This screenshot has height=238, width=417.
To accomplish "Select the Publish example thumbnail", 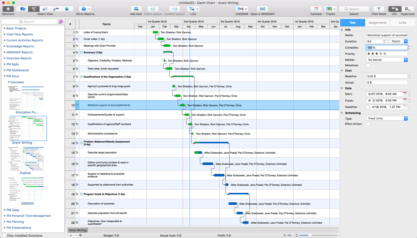I will (26, 159).
